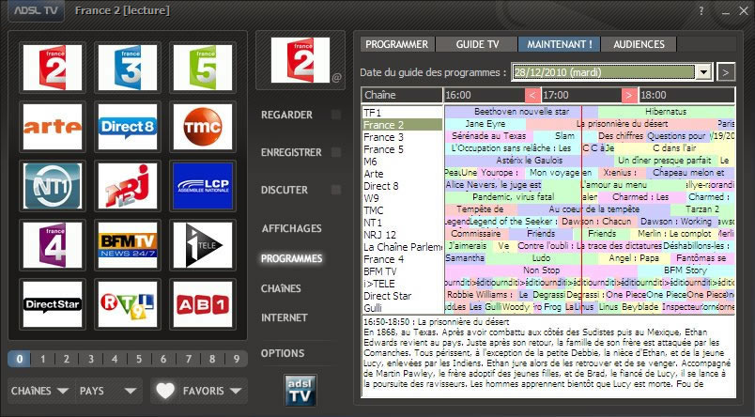The width and height of the screenshot is (755, 417).
Task: Open the Pays dropdown
Action: (x=108, y=391)
